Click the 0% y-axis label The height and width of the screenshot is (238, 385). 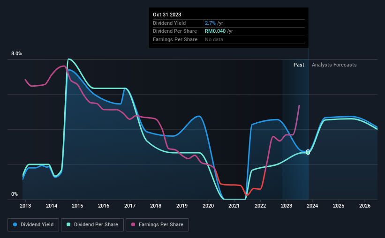click(x=15, y=194)
